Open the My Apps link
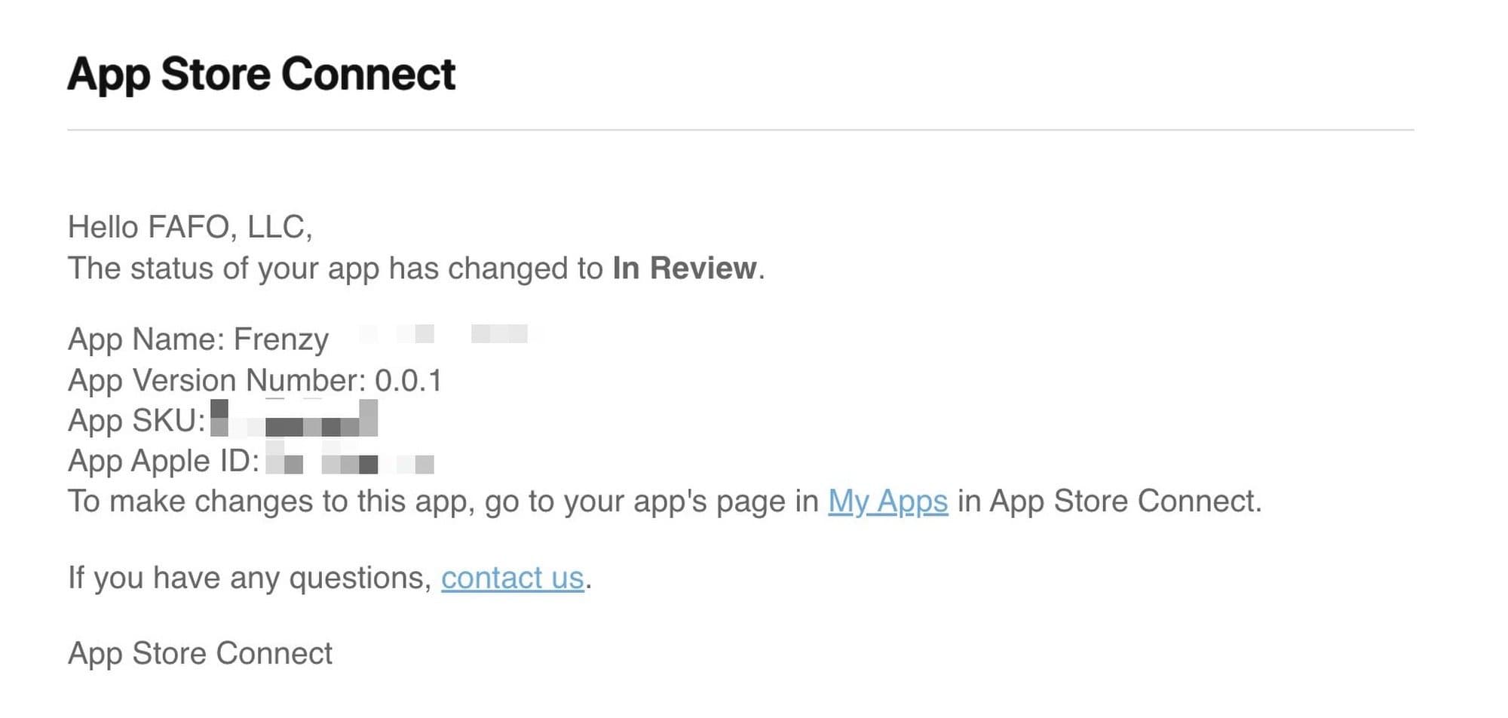The image size is (1508, 718). tap(887, 502)
